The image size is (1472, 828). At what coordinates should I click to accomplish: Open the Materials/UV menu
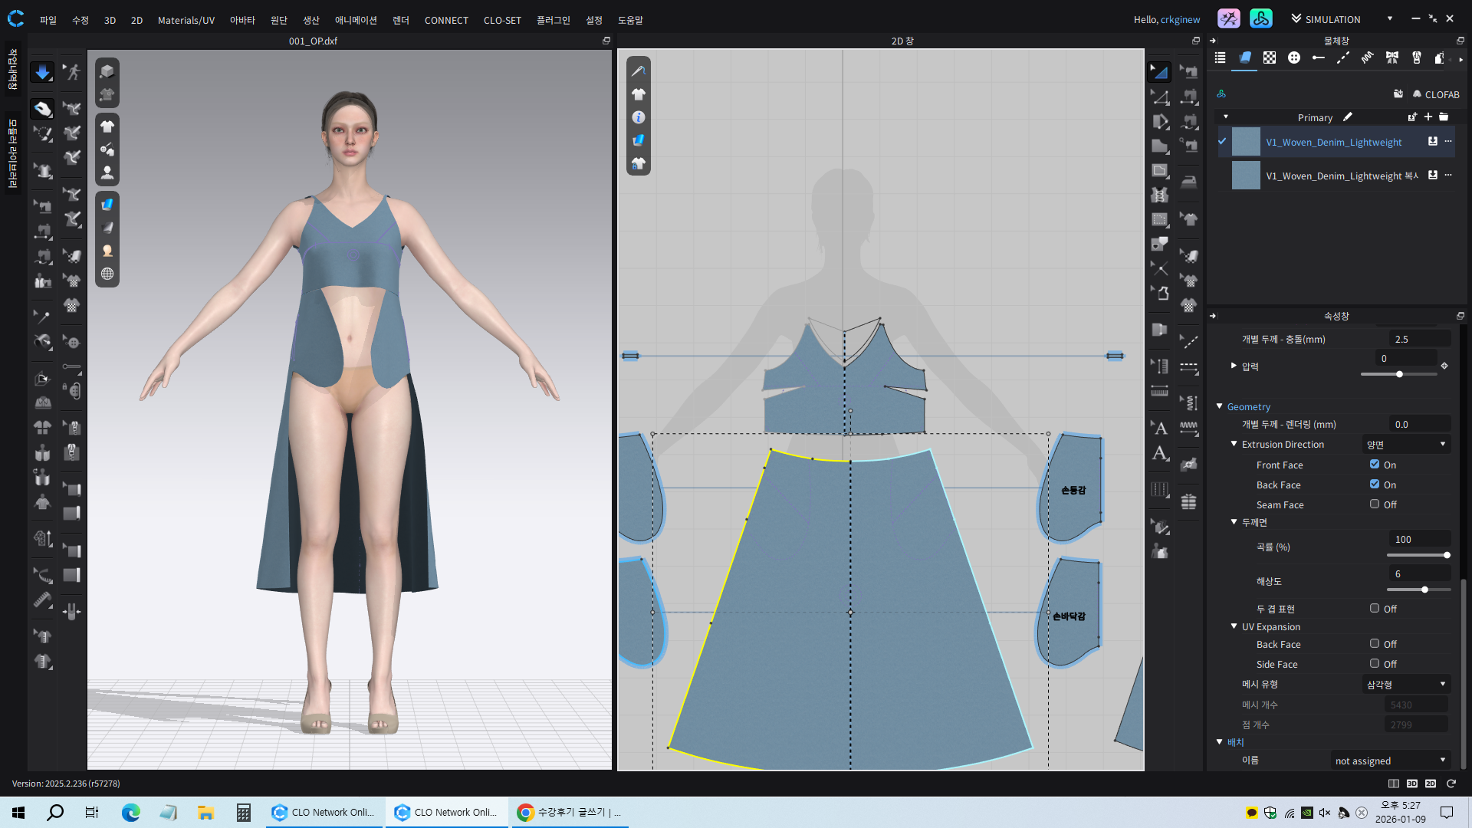pos(186,20)
